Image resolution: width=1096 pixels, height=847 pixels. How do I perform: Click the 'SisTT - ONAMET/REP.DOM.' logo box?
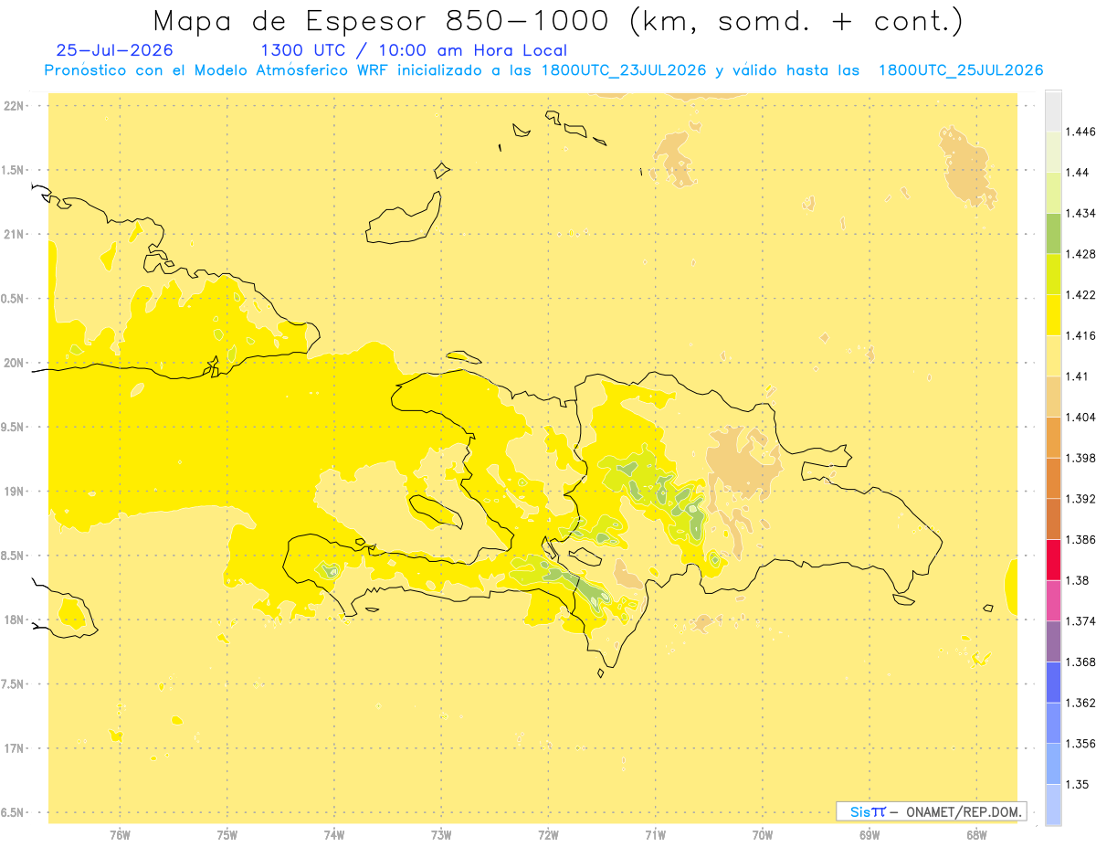point(932,811)
